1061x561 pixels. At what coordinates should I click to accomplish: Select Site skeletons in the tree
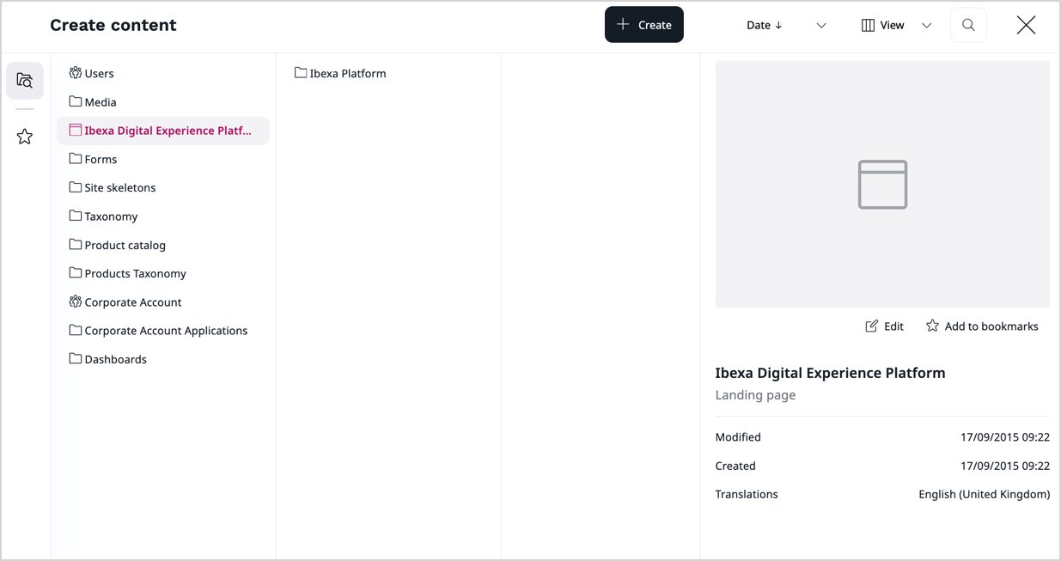(x=119, y=187)
